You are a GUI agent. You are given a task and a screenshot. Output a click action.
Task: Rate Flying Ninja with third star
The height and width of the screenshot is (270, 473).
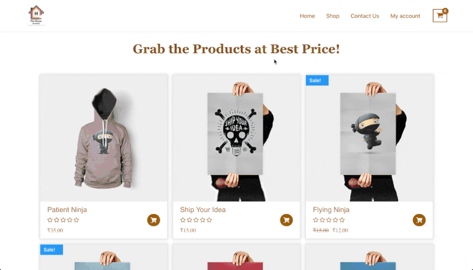pos(329,220)
